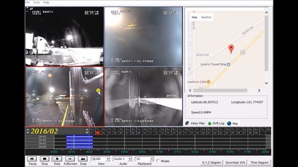Switch to FullScreen view

point(70,159)
